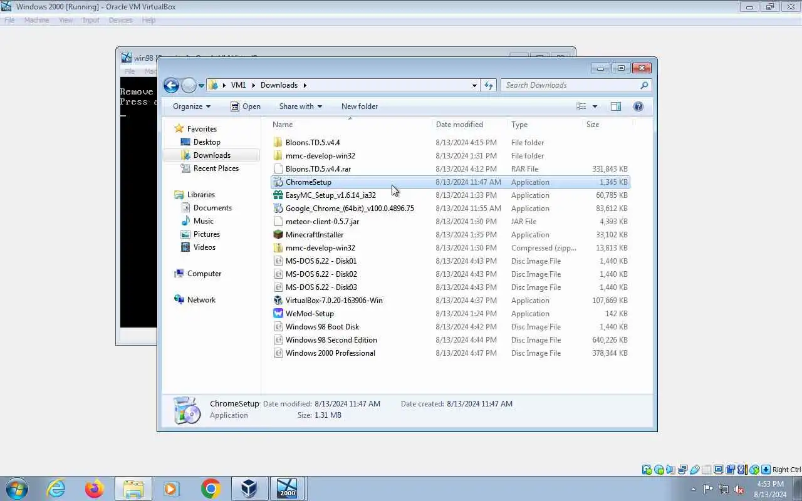Toggle VirtualBox mouse integration indicator
802x501 pixels.
click(x=754, y=470)
